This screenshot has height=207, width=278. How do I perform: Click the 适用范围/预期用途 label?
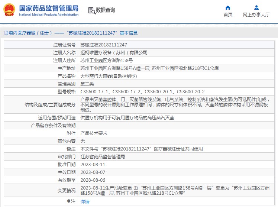pyautogui.click(x=57, y=118)
